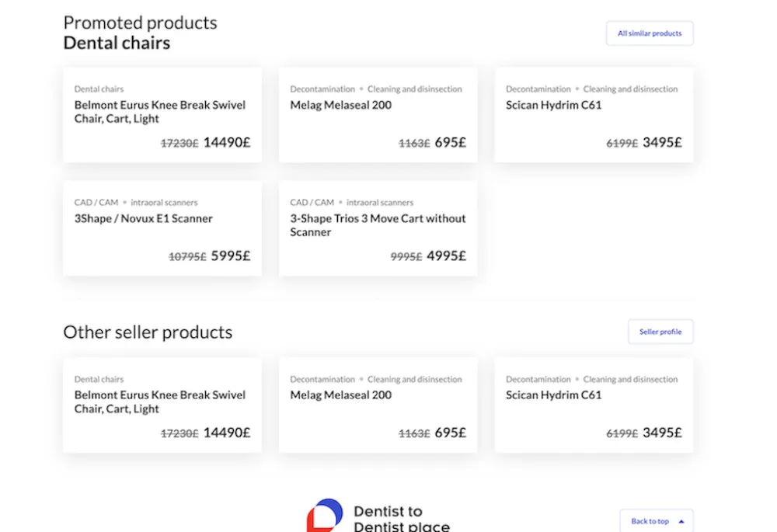Click Cleaning and disinsection label in promoted Scican card
This screenshot has height=532, width=777.
630,89
